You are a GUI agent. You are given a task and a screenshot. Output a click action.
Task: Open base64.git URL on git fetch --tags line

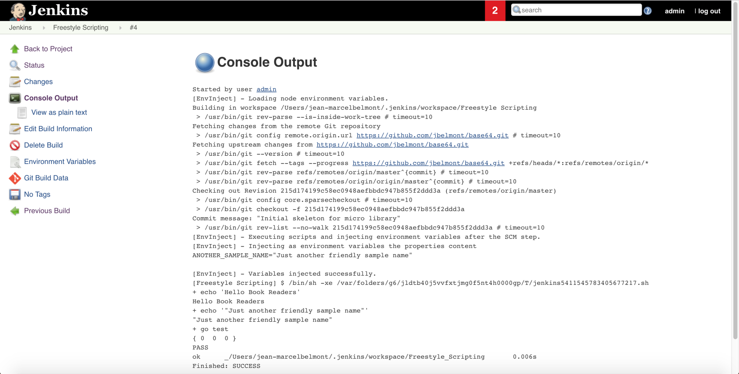(428, 163)
